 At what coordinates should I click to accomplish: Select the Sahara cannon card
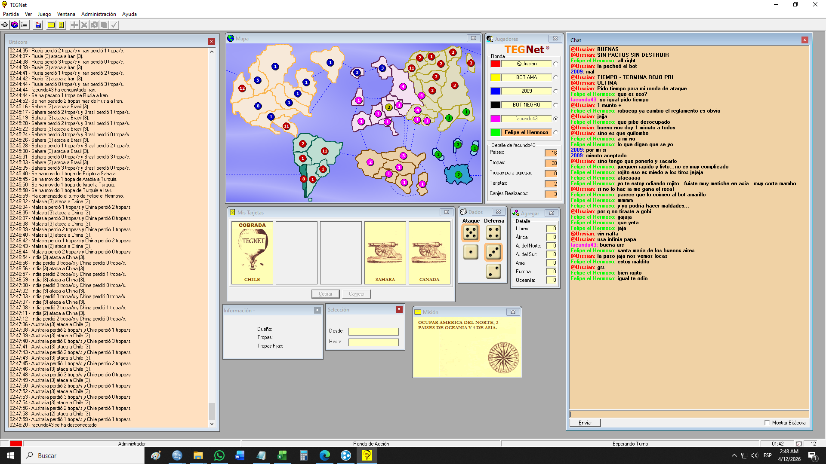click(385, 253)
